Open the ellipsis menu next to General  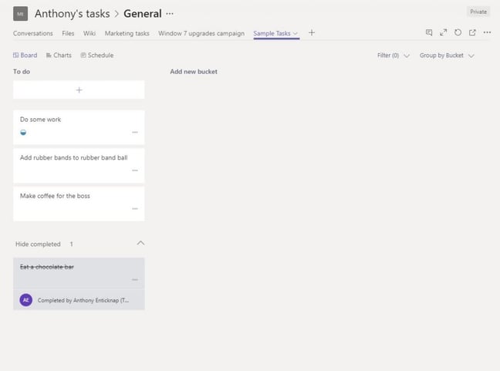tap(170, 14)
